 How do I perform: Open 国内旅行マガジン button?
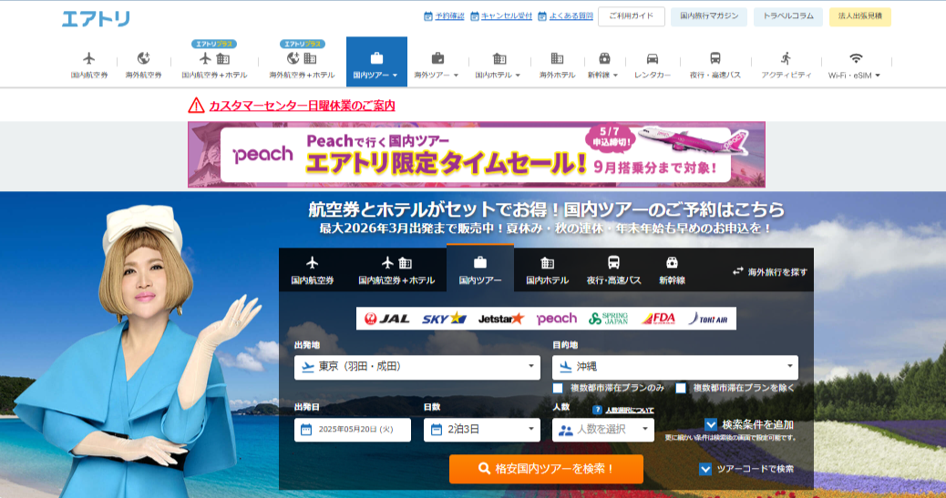[709, 16]
